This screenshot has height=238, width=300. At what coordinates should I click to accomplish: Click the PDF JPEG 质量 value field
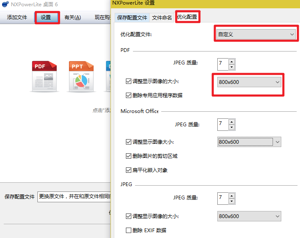point(223,64)
